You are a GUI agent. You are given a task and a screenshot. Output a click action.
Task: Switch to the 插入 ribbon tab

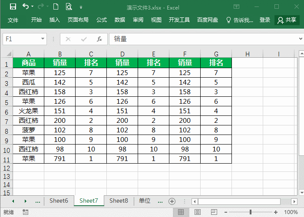click(54, 20)
